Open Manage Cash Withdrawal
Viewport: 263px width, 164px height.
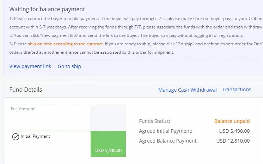(x=188, y=90)
